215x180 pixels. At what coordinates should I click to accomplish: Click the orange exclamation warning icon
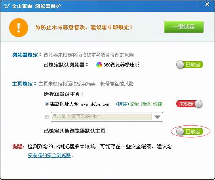point(19,28)
